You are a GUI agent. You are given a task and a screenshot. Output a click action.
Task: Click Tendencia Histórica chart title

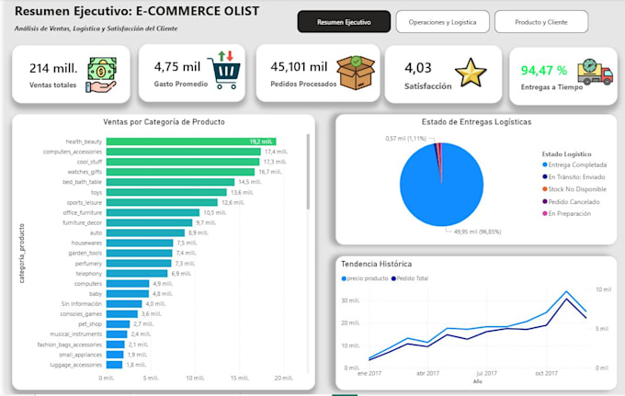[x=376, y=264]
